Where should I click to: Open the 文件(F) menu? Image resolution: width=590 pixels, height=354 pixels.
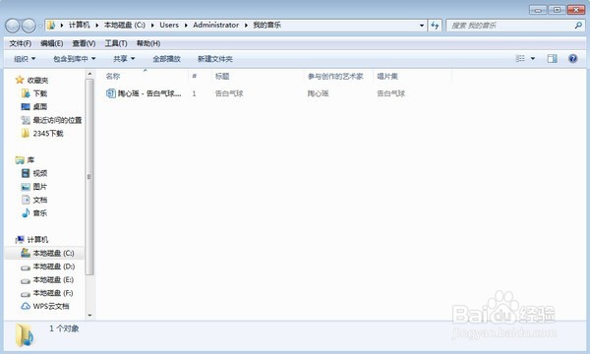(x=21, y=43)
